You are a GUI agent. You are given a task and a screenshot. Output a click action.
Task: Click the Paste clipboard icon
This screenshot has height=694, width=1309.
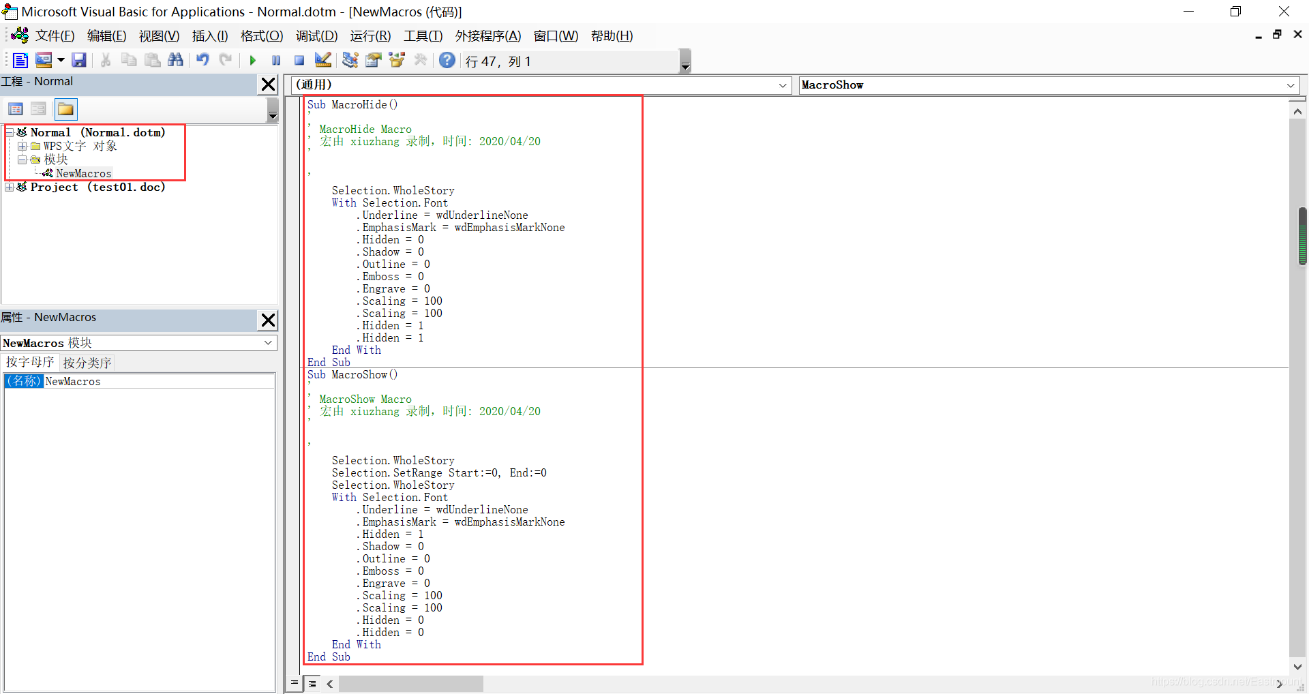click(x=153, y=61)
